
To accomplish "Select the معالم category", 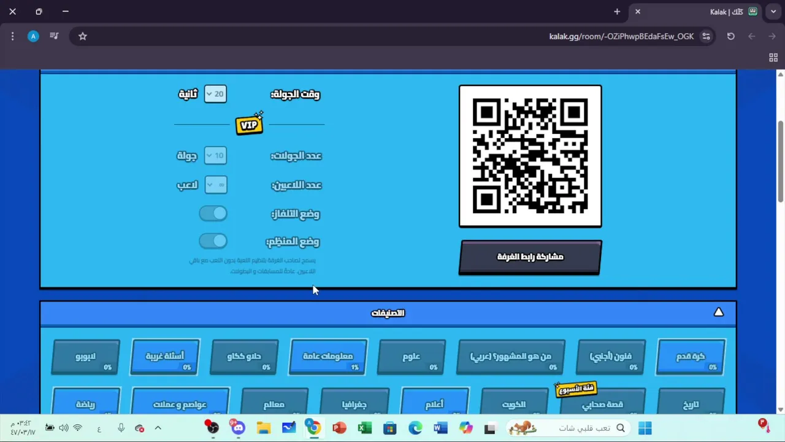I will [274, 402].
